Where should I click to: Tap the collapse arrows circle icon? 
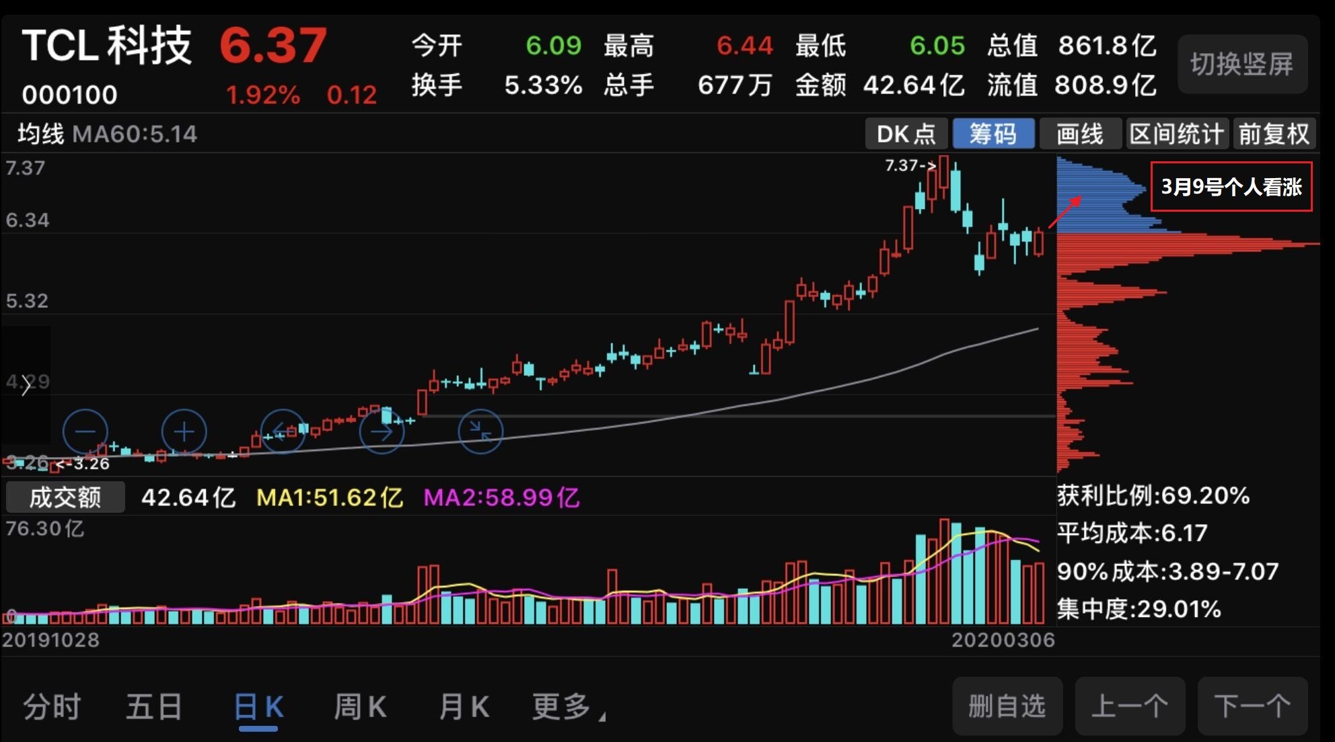click(480, 431)
